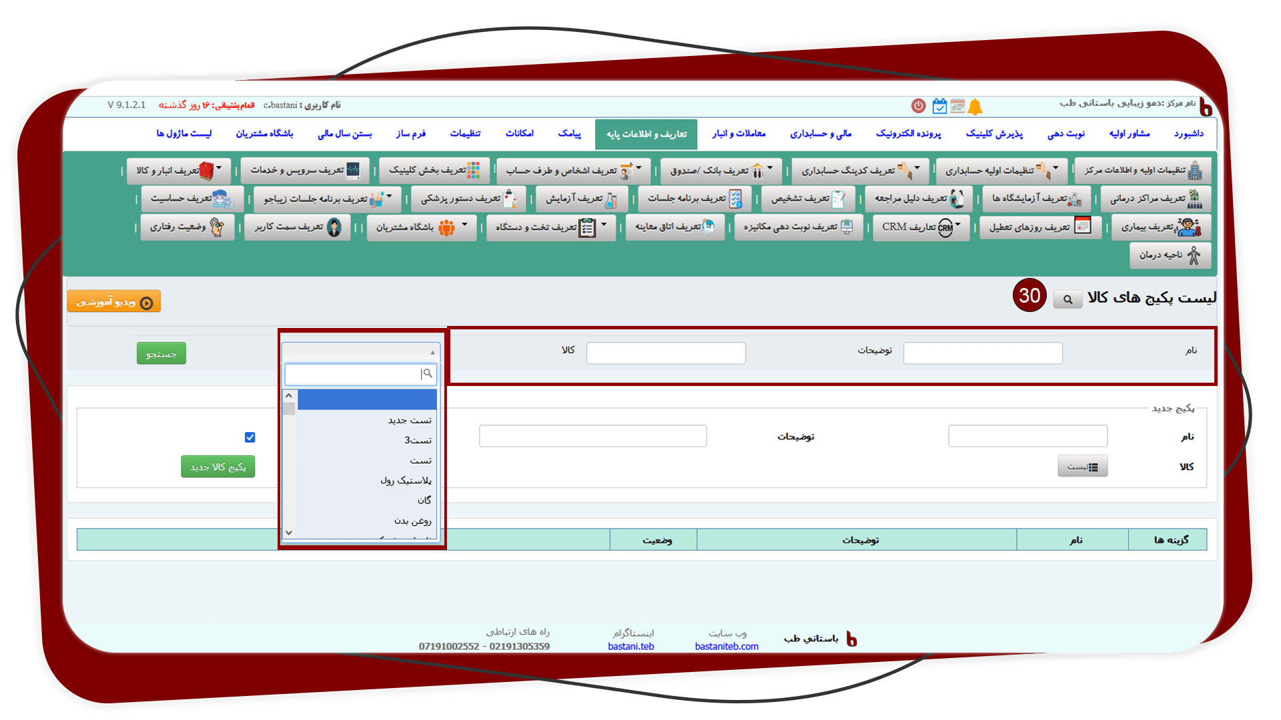
Task: Open فرم ساز menu tab
Action: 411,134
